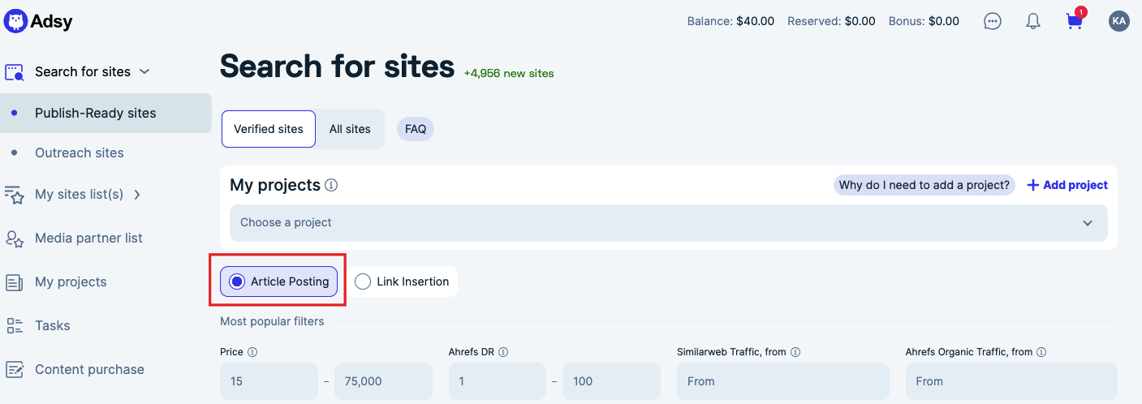Open the chat messages icon
The image size is (1142, 404).
pyautogui.click(x=992, y=21)
